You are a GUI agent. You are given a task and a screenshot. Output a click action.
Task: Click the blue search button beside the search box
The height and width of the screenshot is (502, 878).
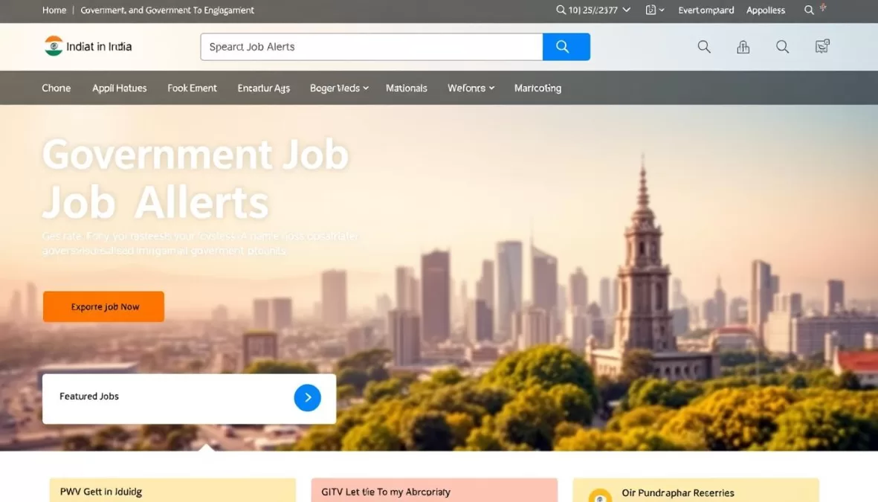(566, 46)
